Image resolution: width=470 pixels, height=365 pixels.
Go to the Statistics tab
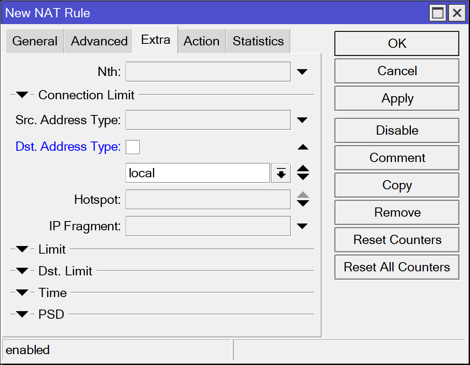point(258,41)
